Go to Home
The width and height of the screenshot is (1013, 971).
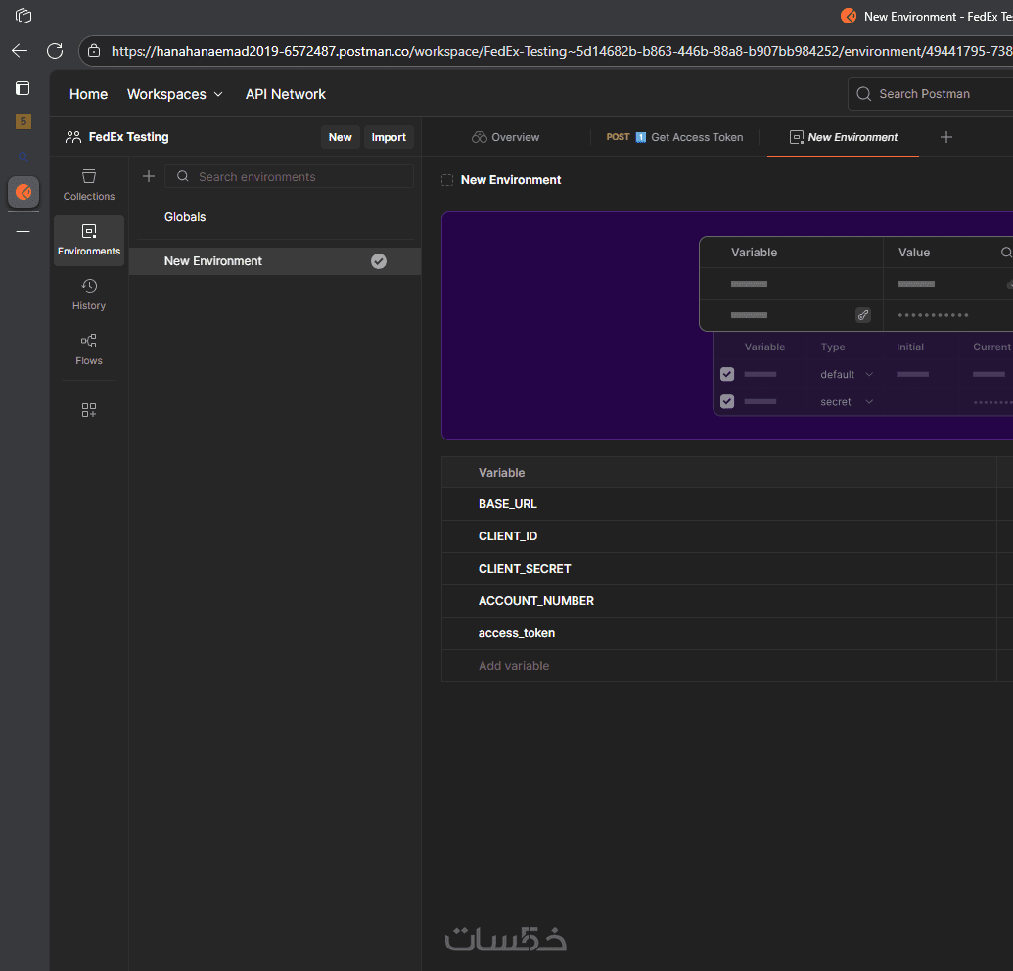pyautogui.click(x=88, y=94)
